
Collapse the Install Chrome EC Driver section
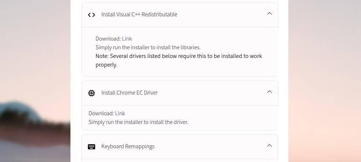(x=269, y=92)
